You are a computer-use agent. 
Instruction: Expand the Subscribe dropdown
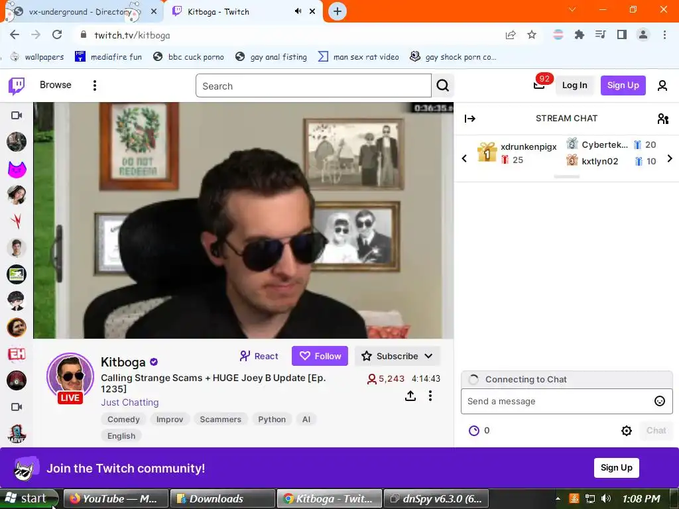(x=428, y=356)
